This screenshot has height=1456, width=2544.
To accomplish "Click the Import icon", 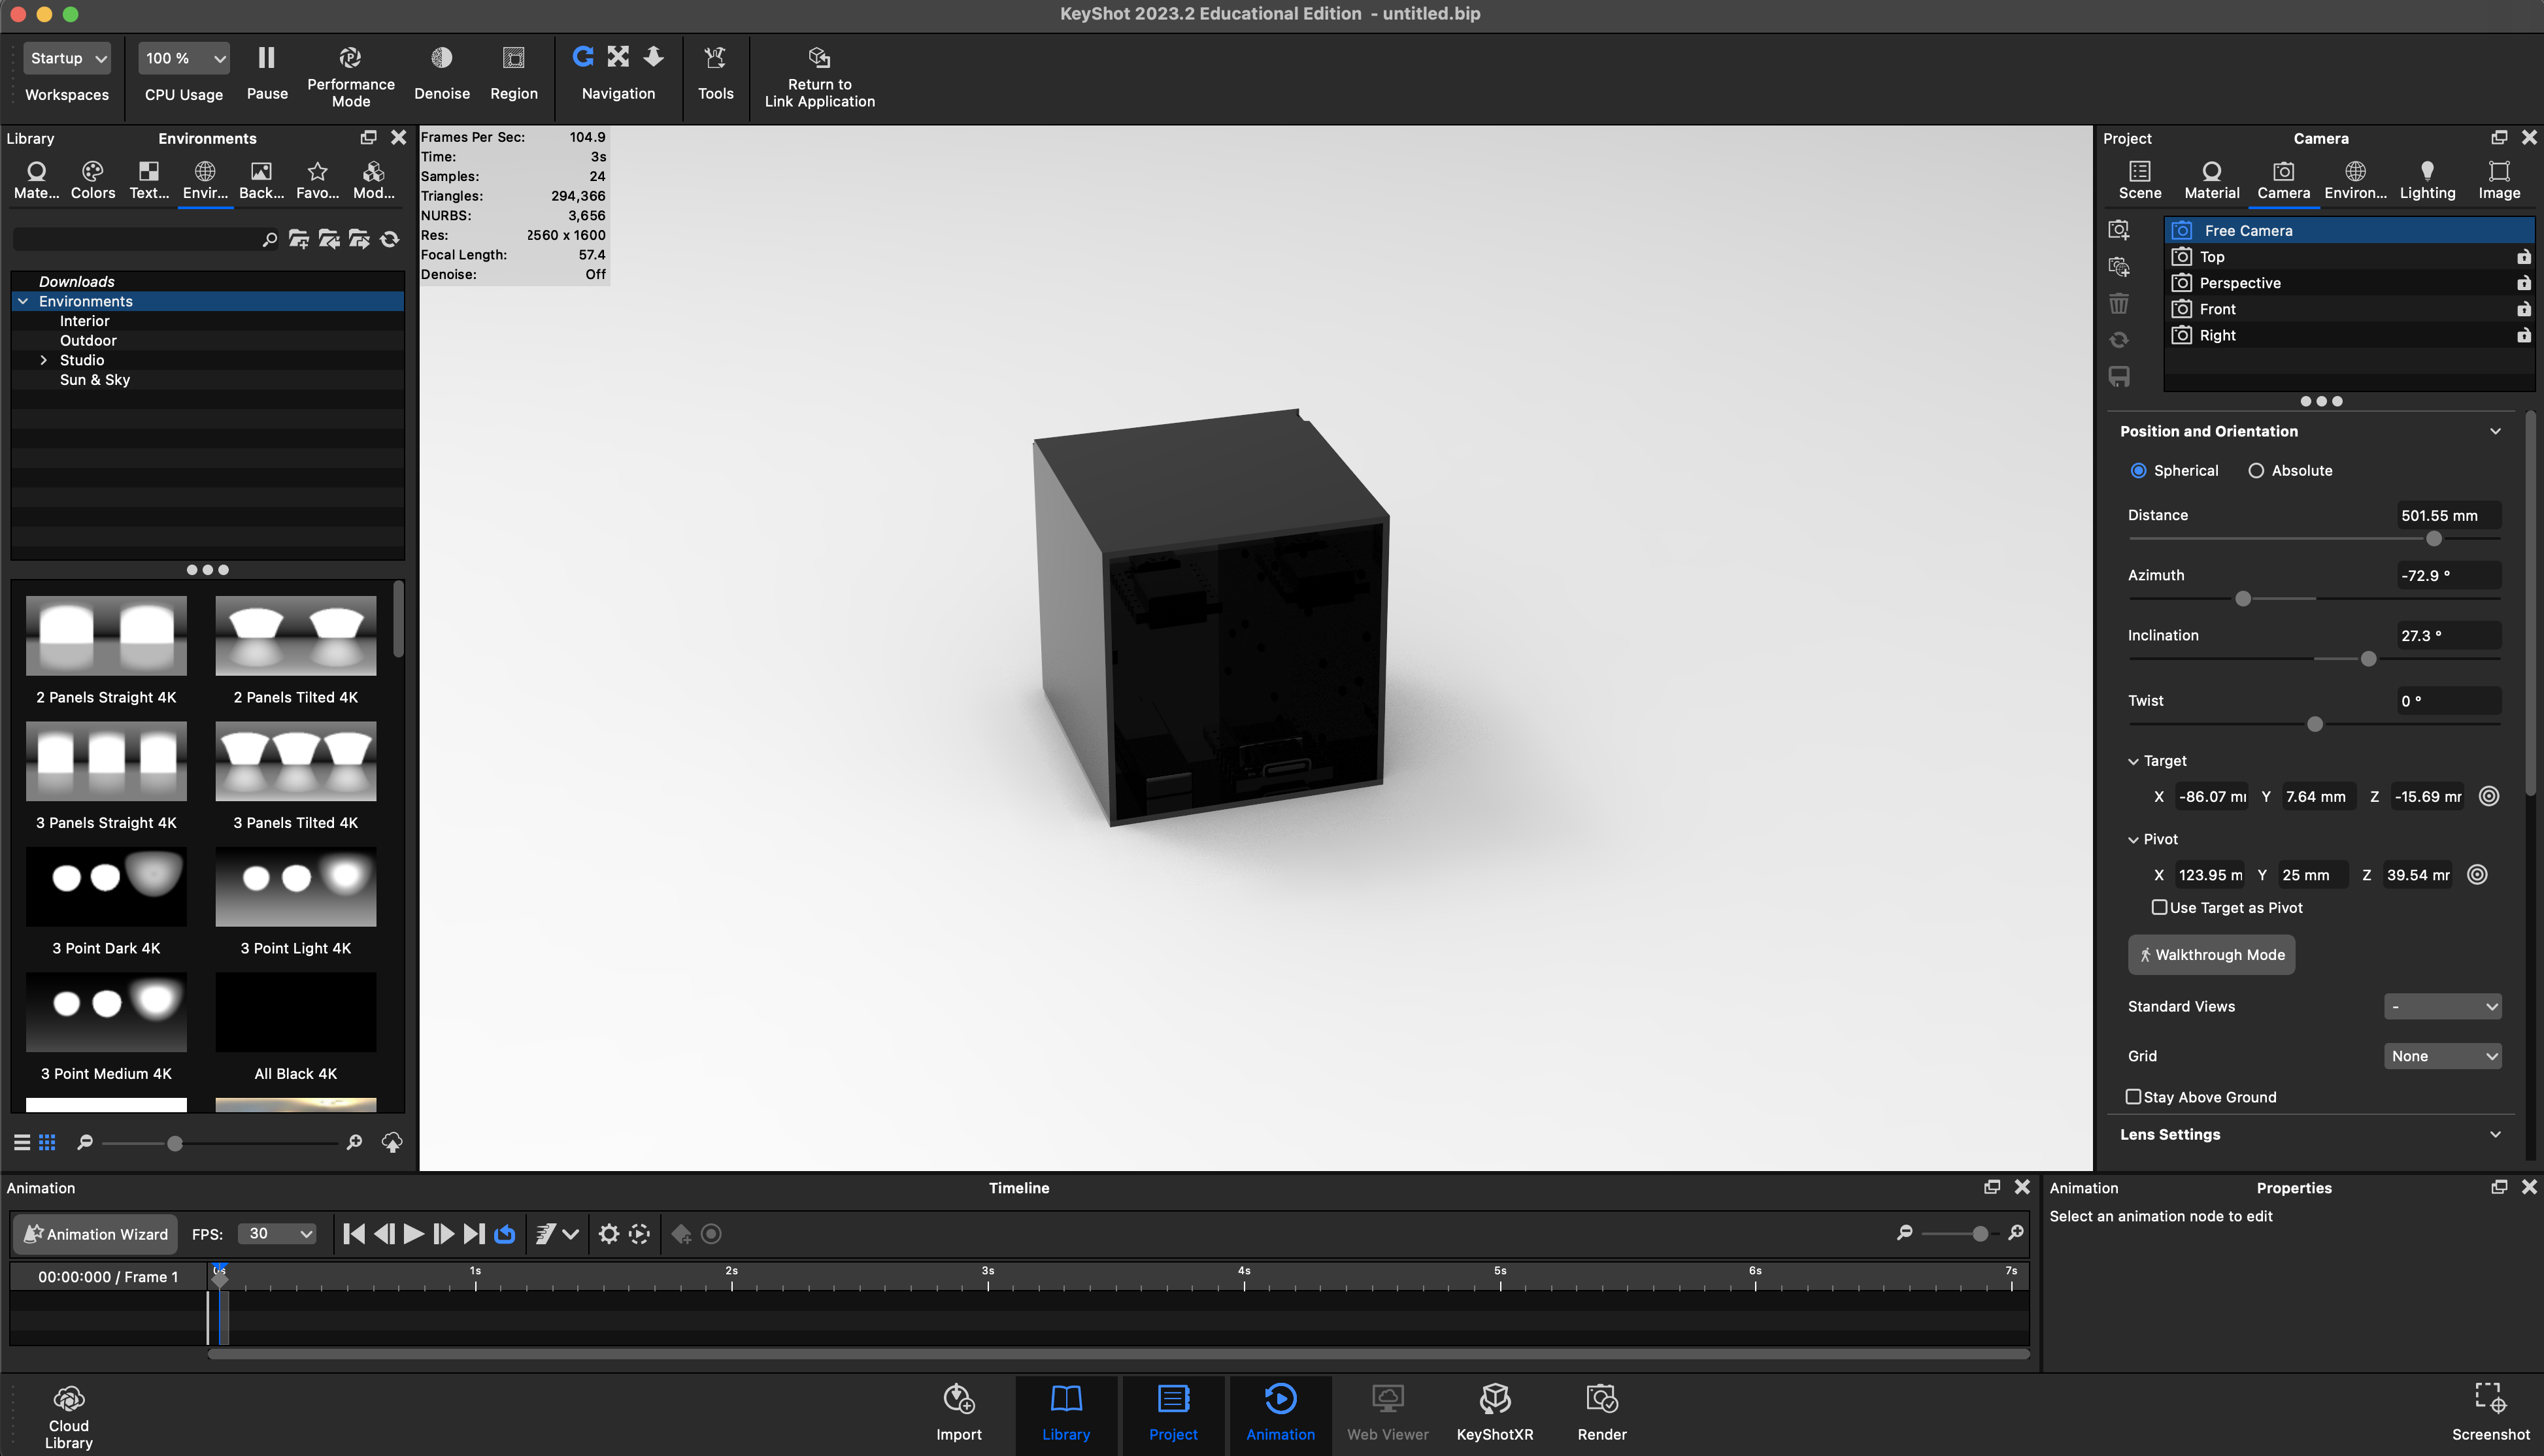I will click(x=958, y=1399).
